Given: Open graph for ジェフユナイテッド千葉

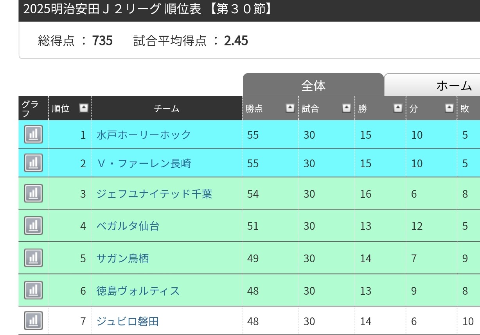Looking at the screenshot, I should point(33,193).
